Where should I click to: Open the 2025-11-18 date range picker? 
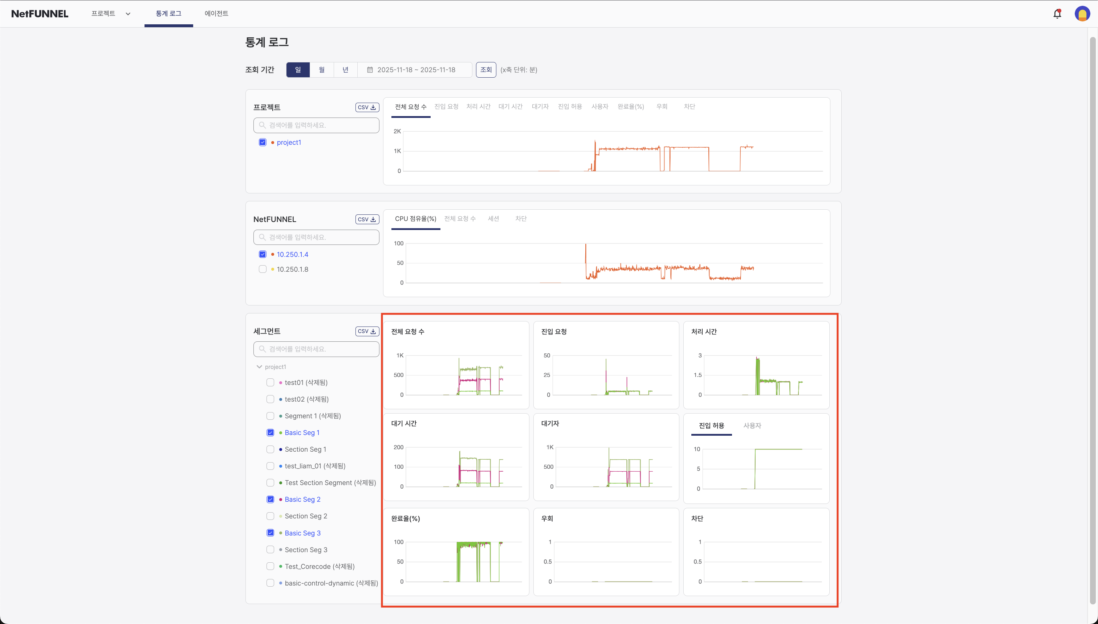click(416, 70)
